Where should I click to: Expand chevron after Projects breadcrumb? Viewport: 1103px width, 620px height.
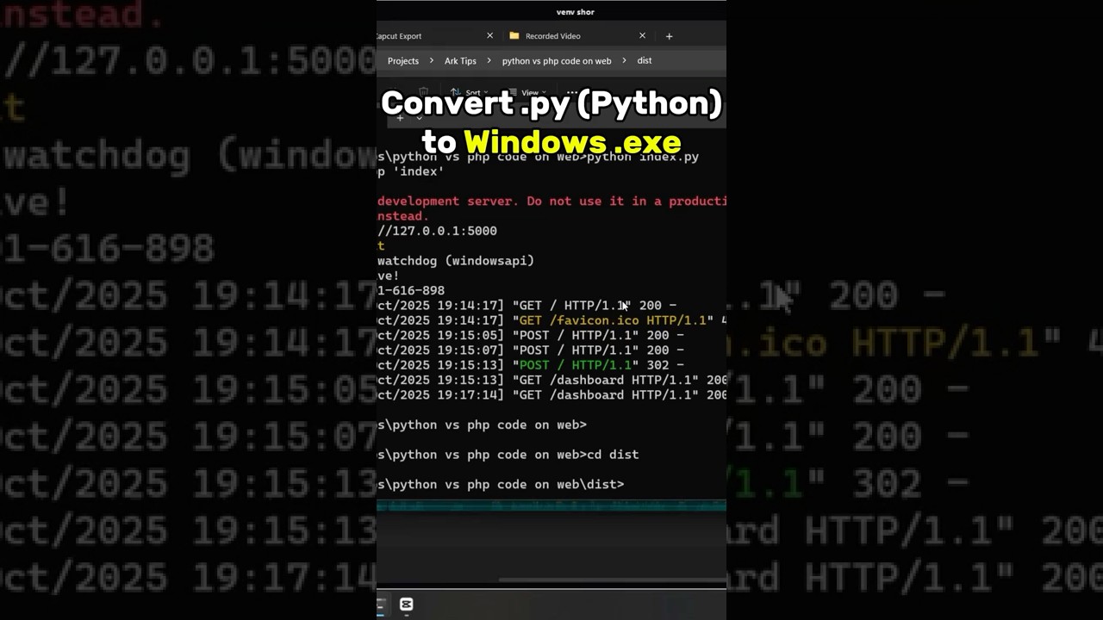[x=432, y=61]
